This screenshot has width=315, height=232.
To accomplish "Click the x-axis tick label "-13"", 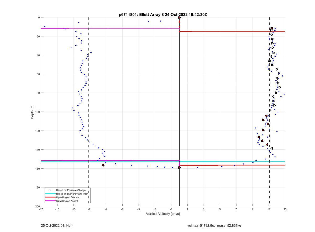I will point(73,209).
